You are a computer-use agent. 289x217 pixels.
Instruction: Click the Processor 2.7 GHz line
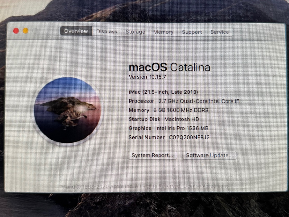(x=184, y=101)
